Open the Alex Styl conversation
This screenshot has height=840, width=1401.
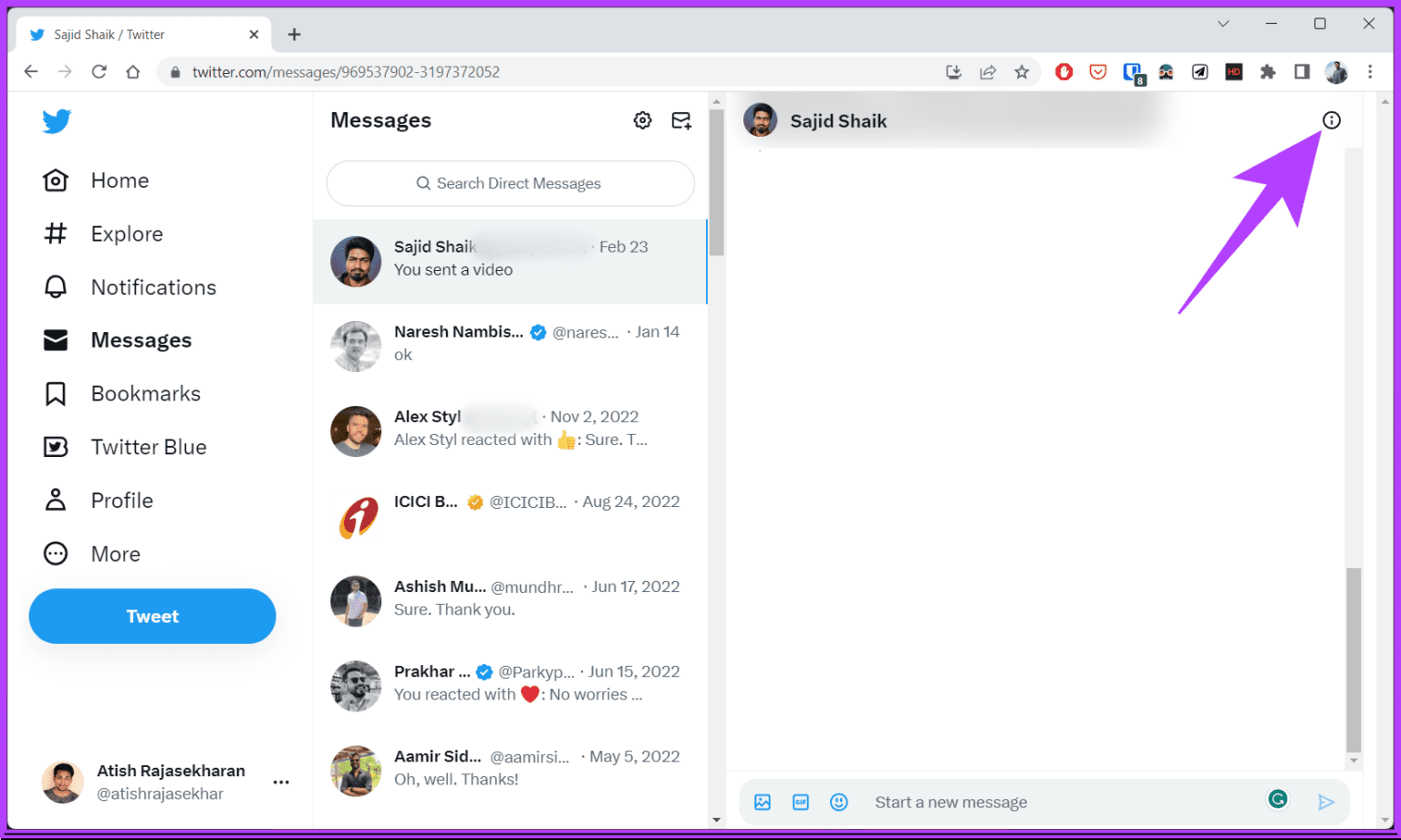point(510,431)
